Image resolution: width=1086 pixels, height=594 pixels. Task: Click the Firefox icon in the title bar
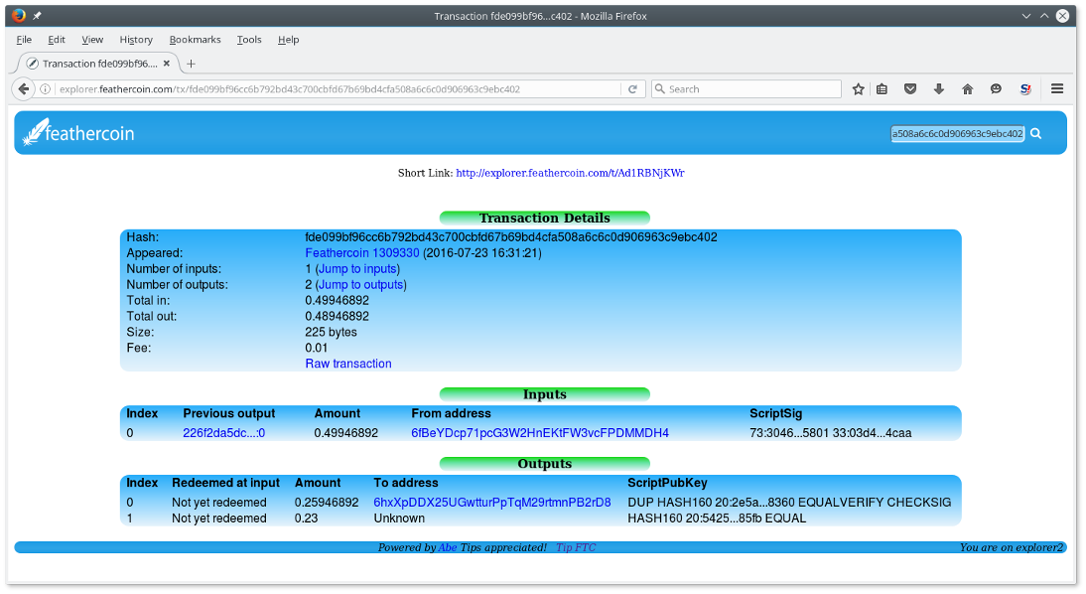(18, 15)
